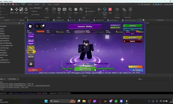Click the red stop icon in quick access bar
Viewport: 173px width, 104px height.
13,4
